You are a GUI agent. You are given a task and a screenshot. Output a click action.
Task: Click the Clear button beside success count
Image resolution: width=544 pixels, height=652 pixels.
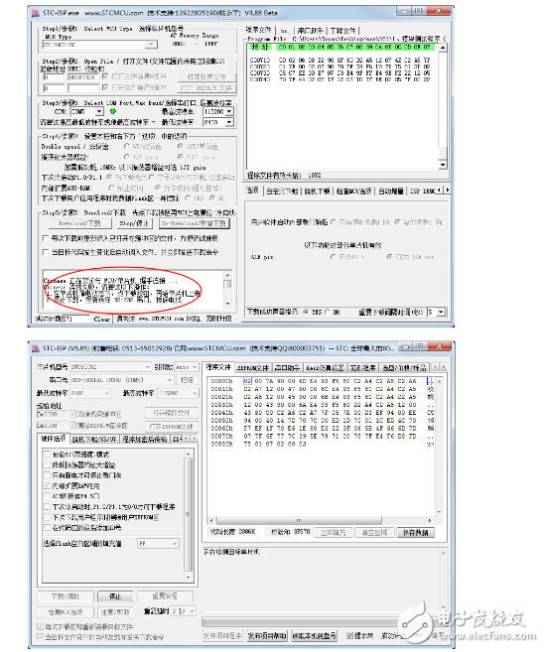point(102,319)
